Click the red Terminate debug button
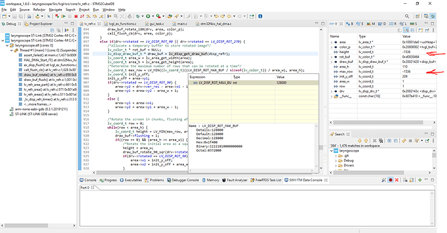The height and width of the screenshot is (233, 447). [76, 16]
